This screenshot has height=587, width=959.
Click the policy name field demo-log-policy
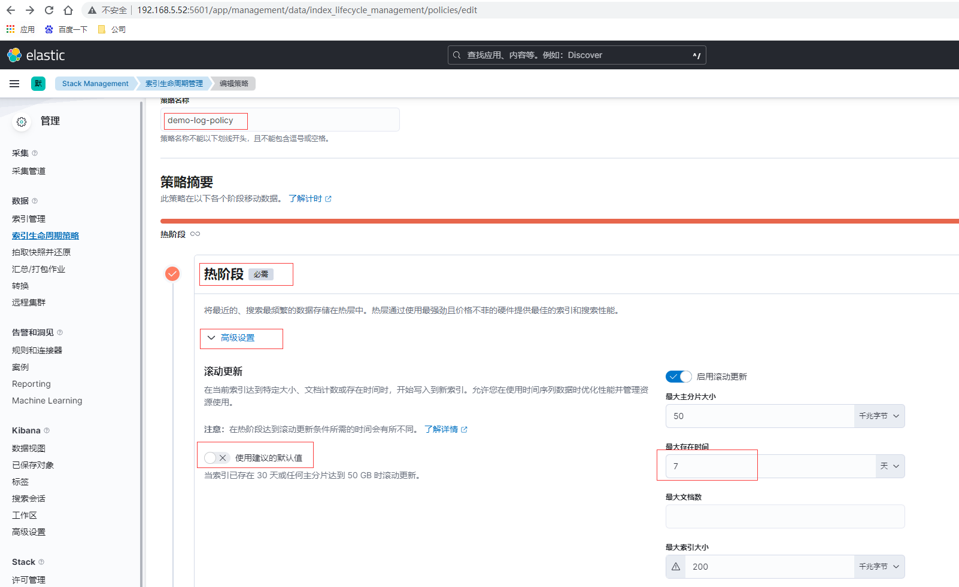point(280,120)
